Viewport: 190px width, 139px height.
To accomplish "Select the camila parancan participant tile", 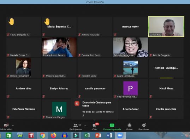I will [95, 88].
